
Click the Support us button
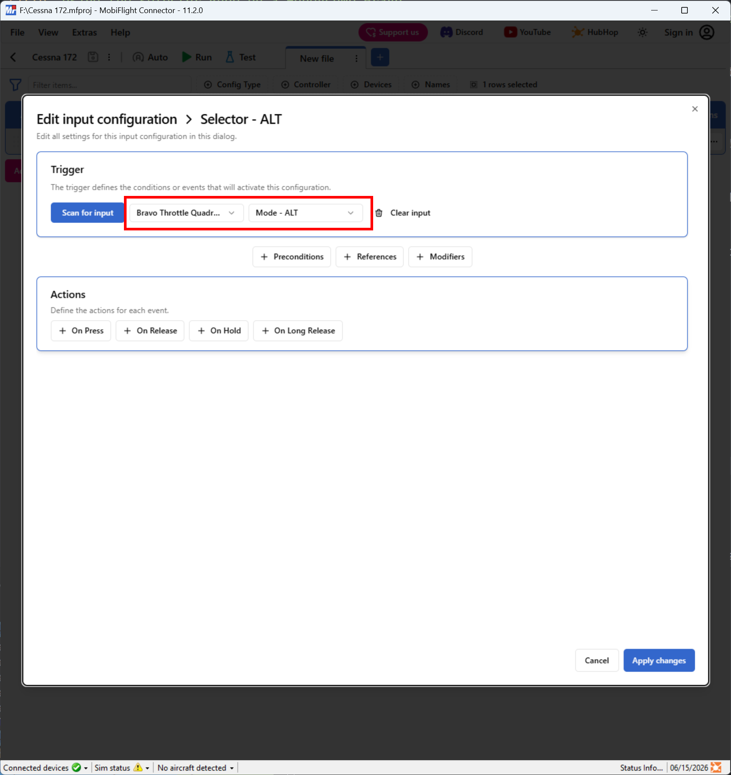[393, 32]
